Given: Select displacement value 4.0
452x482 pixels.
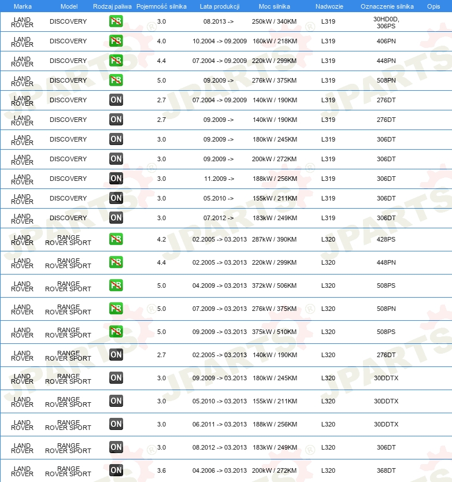Looking at the screenshot, I should (x=161, y=41).
